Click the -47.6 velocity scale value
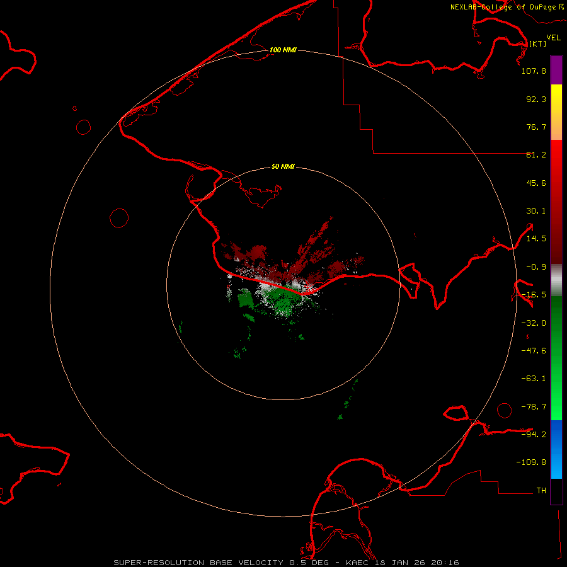567x567 pixels. (x=534, y=351)
